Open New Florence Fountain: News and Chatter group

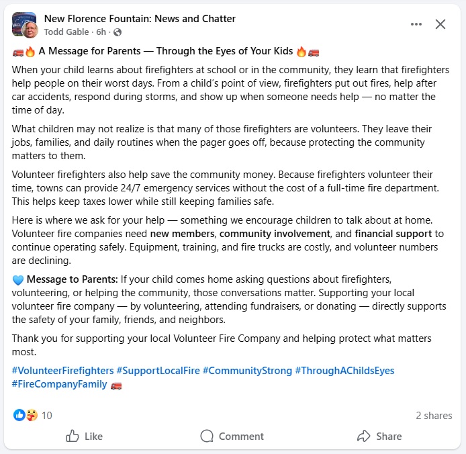(x=140, y=18)
